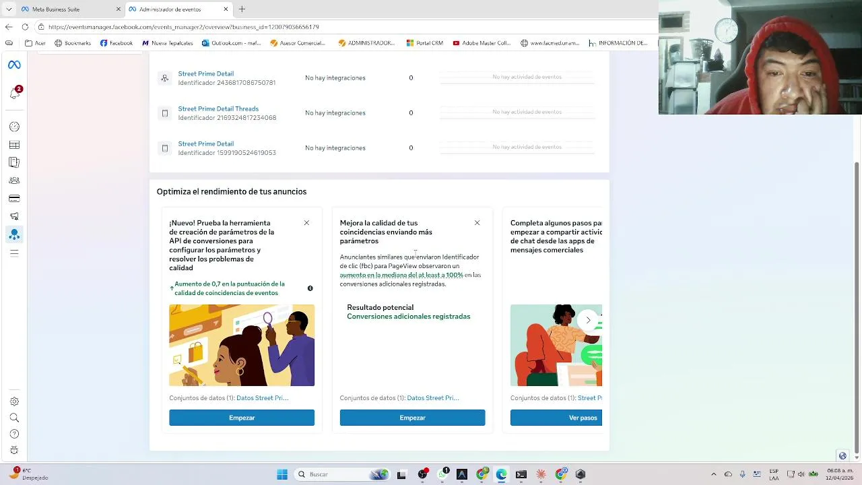Open first Street Prime Detail dataset link
The height and width of the screenshot is (485, 862).
pos(206,74)
